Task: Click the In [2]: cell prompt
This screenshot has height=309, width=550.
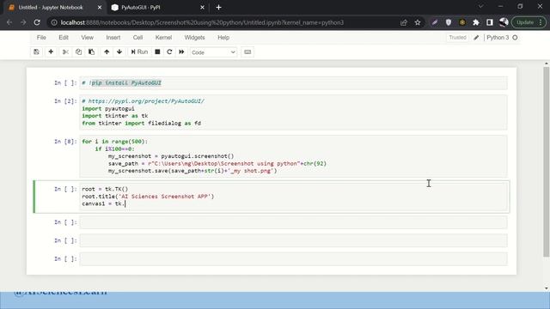Action: coord(65,101)
